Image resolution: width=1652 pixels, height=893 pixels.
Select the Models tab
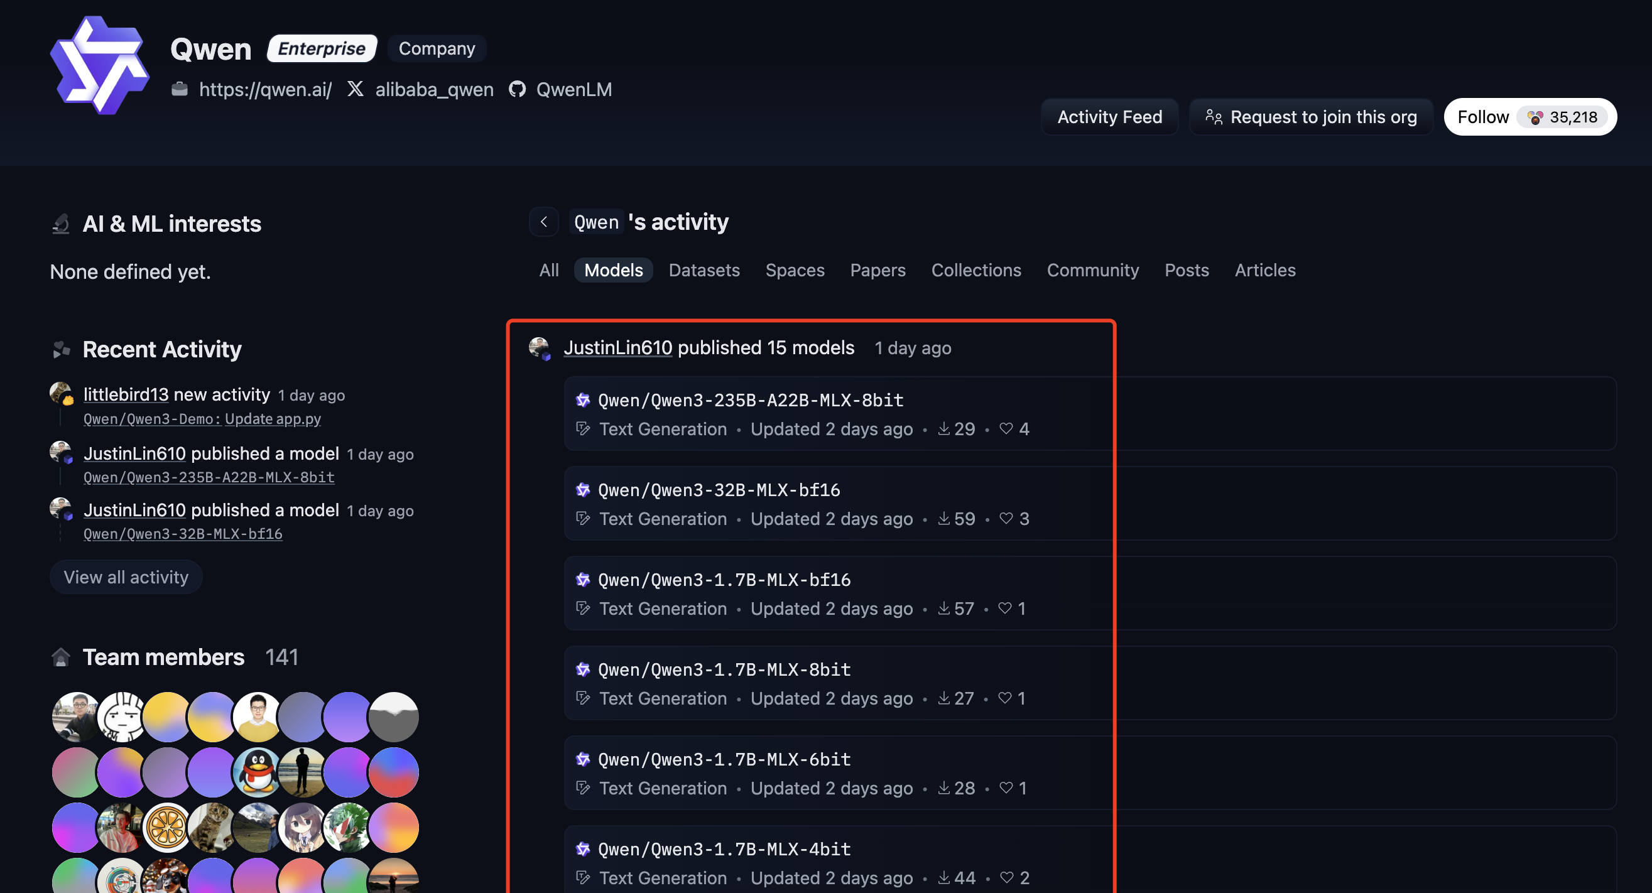[613, 270]
